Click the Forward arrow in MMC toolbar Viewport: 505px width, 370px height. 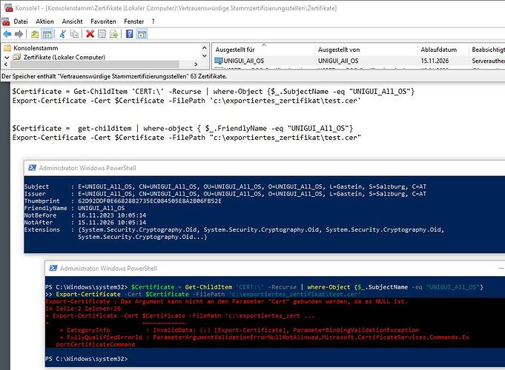pyautogui.click(x=19, y=34)
